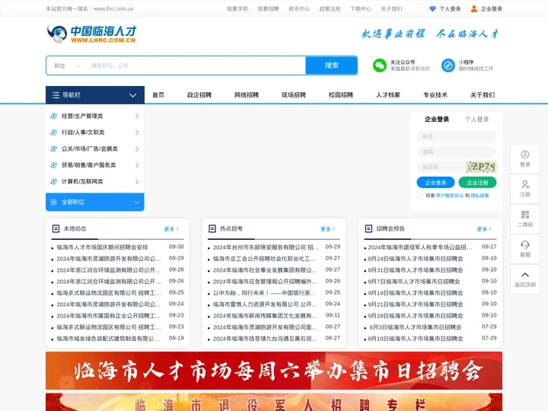The width and height of the screenshot is (548, 411).
Task: Expand 计算机/互联网类 arrow
Action: [137, 181]
